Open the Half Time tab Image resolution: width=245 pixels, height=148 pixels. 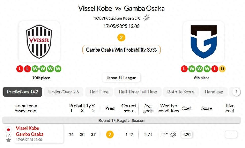[99, 92]
